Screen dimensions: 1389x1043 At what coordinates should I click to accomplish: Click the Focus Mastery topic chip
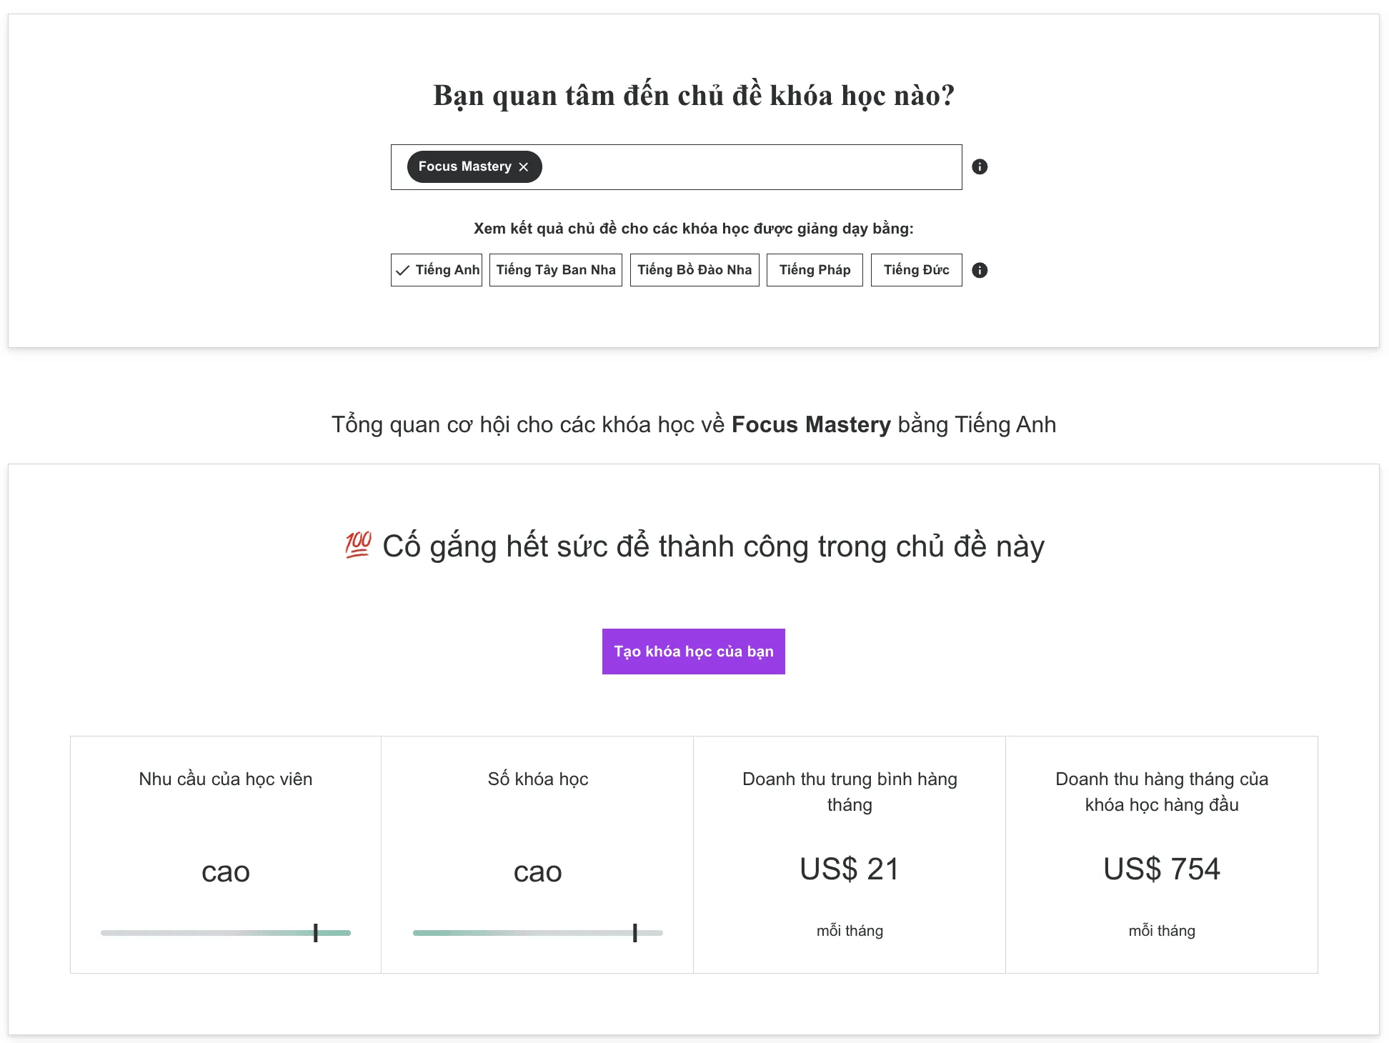pos(464,166)
